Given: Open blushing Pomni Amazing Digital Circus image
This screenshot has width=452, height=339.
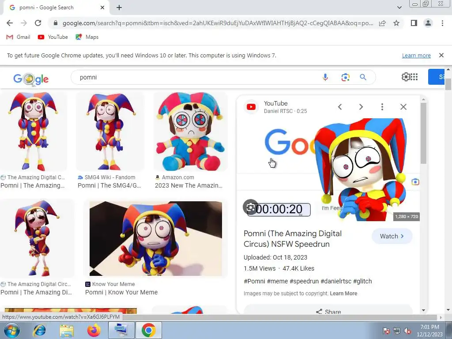Looking at the screenshot, I should (x=37, y=238).
